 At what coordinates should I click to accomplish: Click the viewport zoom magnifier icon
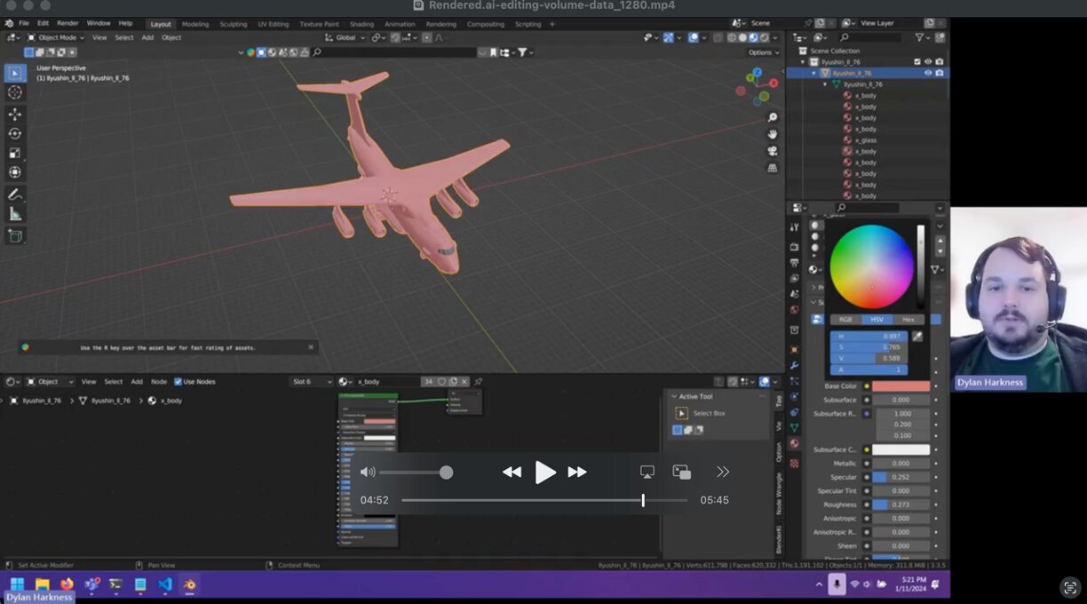(x=773, y=117)
